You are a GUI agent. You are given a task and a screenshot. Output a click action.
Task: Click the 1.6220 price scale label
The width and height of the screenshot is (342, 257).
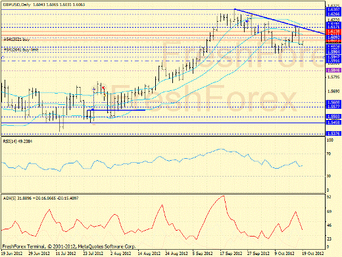333,20
